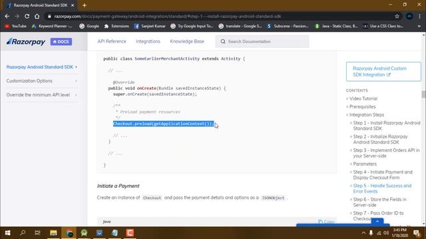This screenshot has height=239, width=426.
Task: Jump to Prerequisites section
Action: tap(362, 107)
